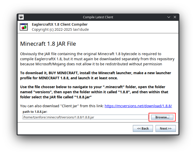Image resolution: width=196 pixels, height=155 pixels.
Task: Click the 'Minecraft 1.8 JAR File' heading
Action: [x=48, y=44]
